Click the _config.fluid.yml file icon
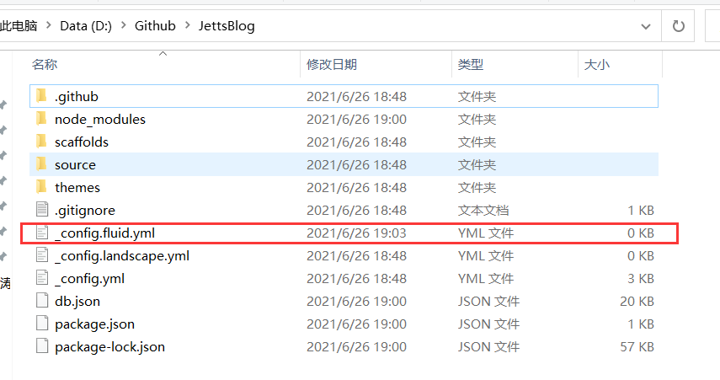This screenshot has height=380, width=720. coord(42,233)
